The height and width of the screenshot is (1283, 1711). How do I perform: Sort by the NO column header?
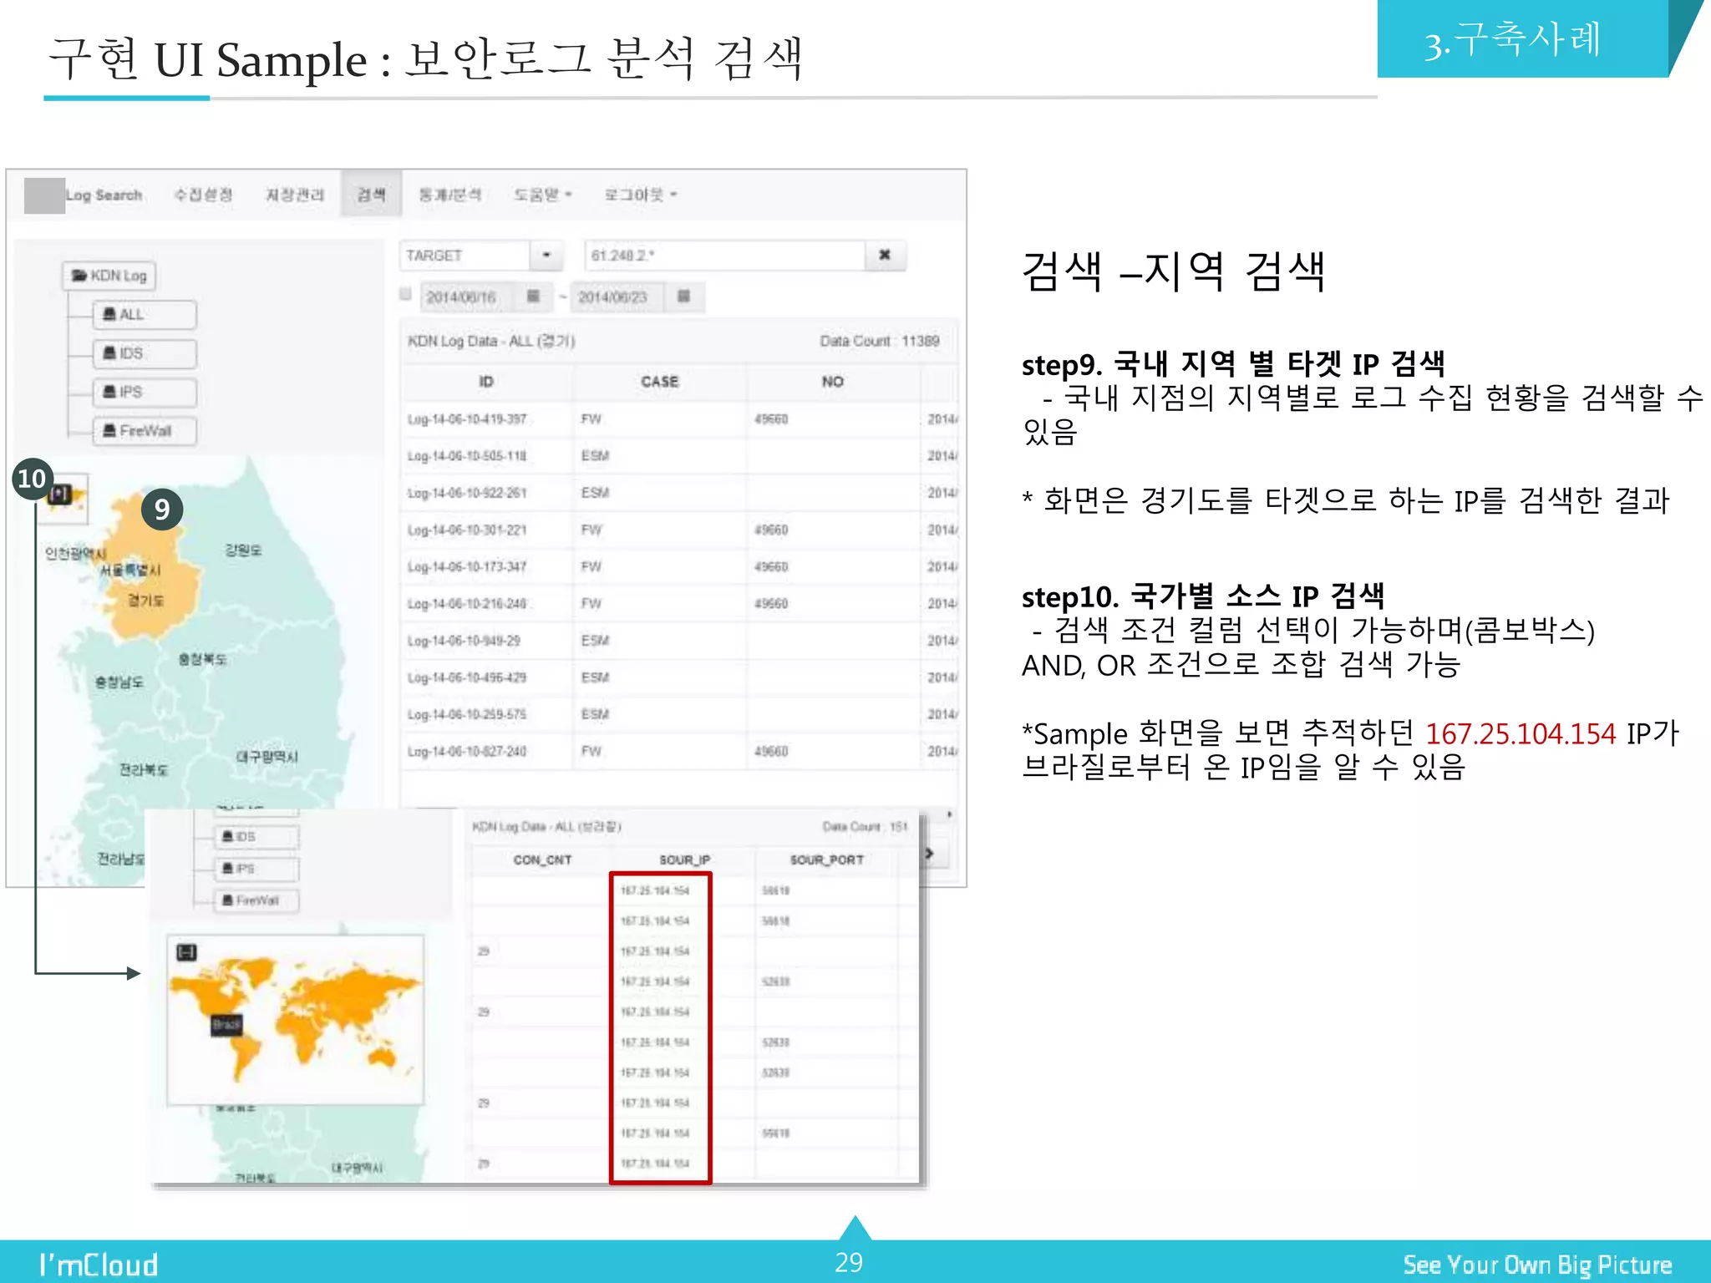coord(832,382)
